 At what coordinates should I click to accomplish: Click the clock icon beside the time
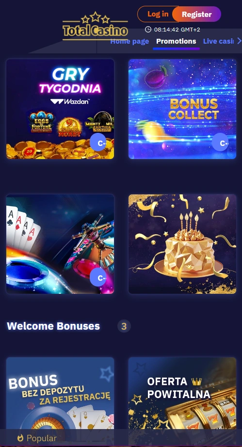pyautogui.click(x=148, y=30)
